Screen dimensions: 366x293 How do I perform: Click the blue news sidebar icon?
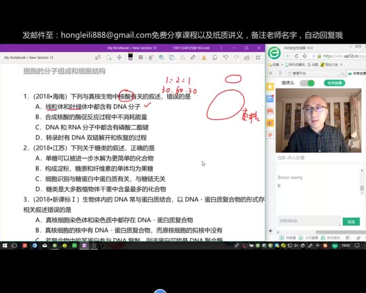point(270,99)
